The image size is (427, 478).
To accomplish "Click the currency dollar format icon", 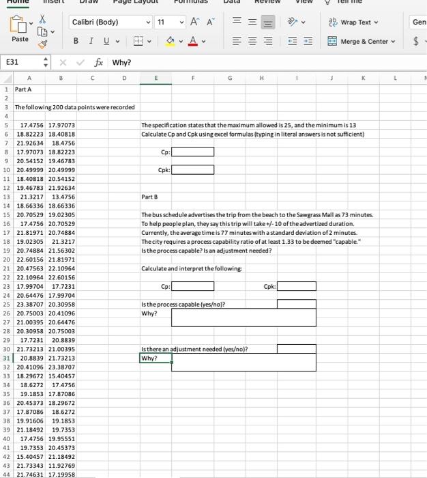I will click(416, 41).
